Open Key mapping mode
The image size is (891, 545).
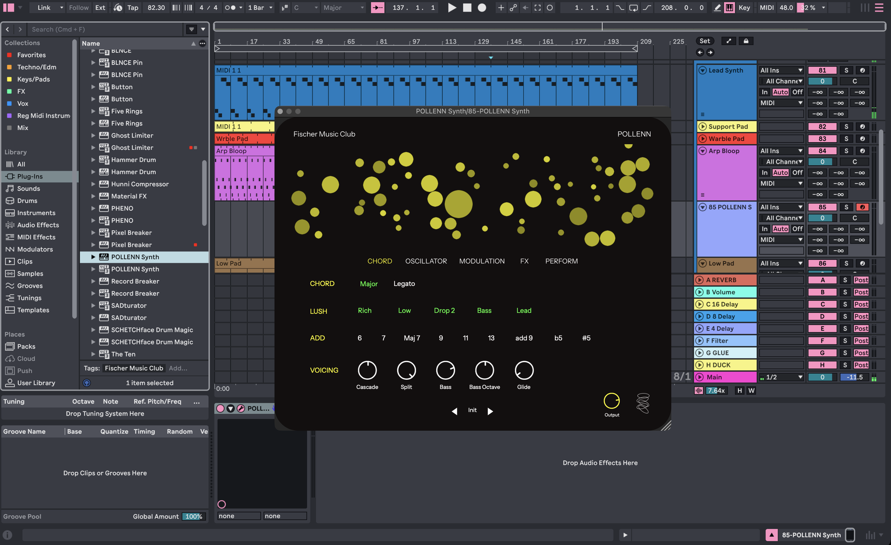coord(744,7)
